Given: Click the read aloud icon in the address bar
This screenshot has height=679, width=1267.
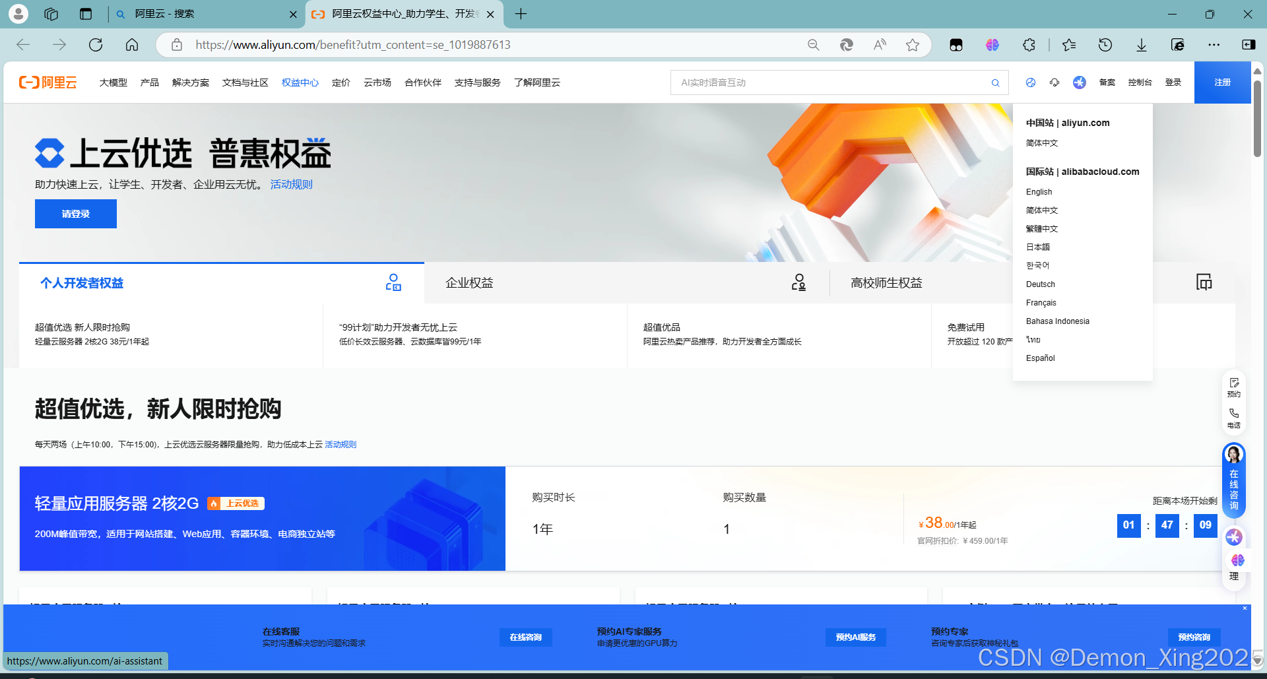Looking at the screenshot, I should [x=880, y=45].
